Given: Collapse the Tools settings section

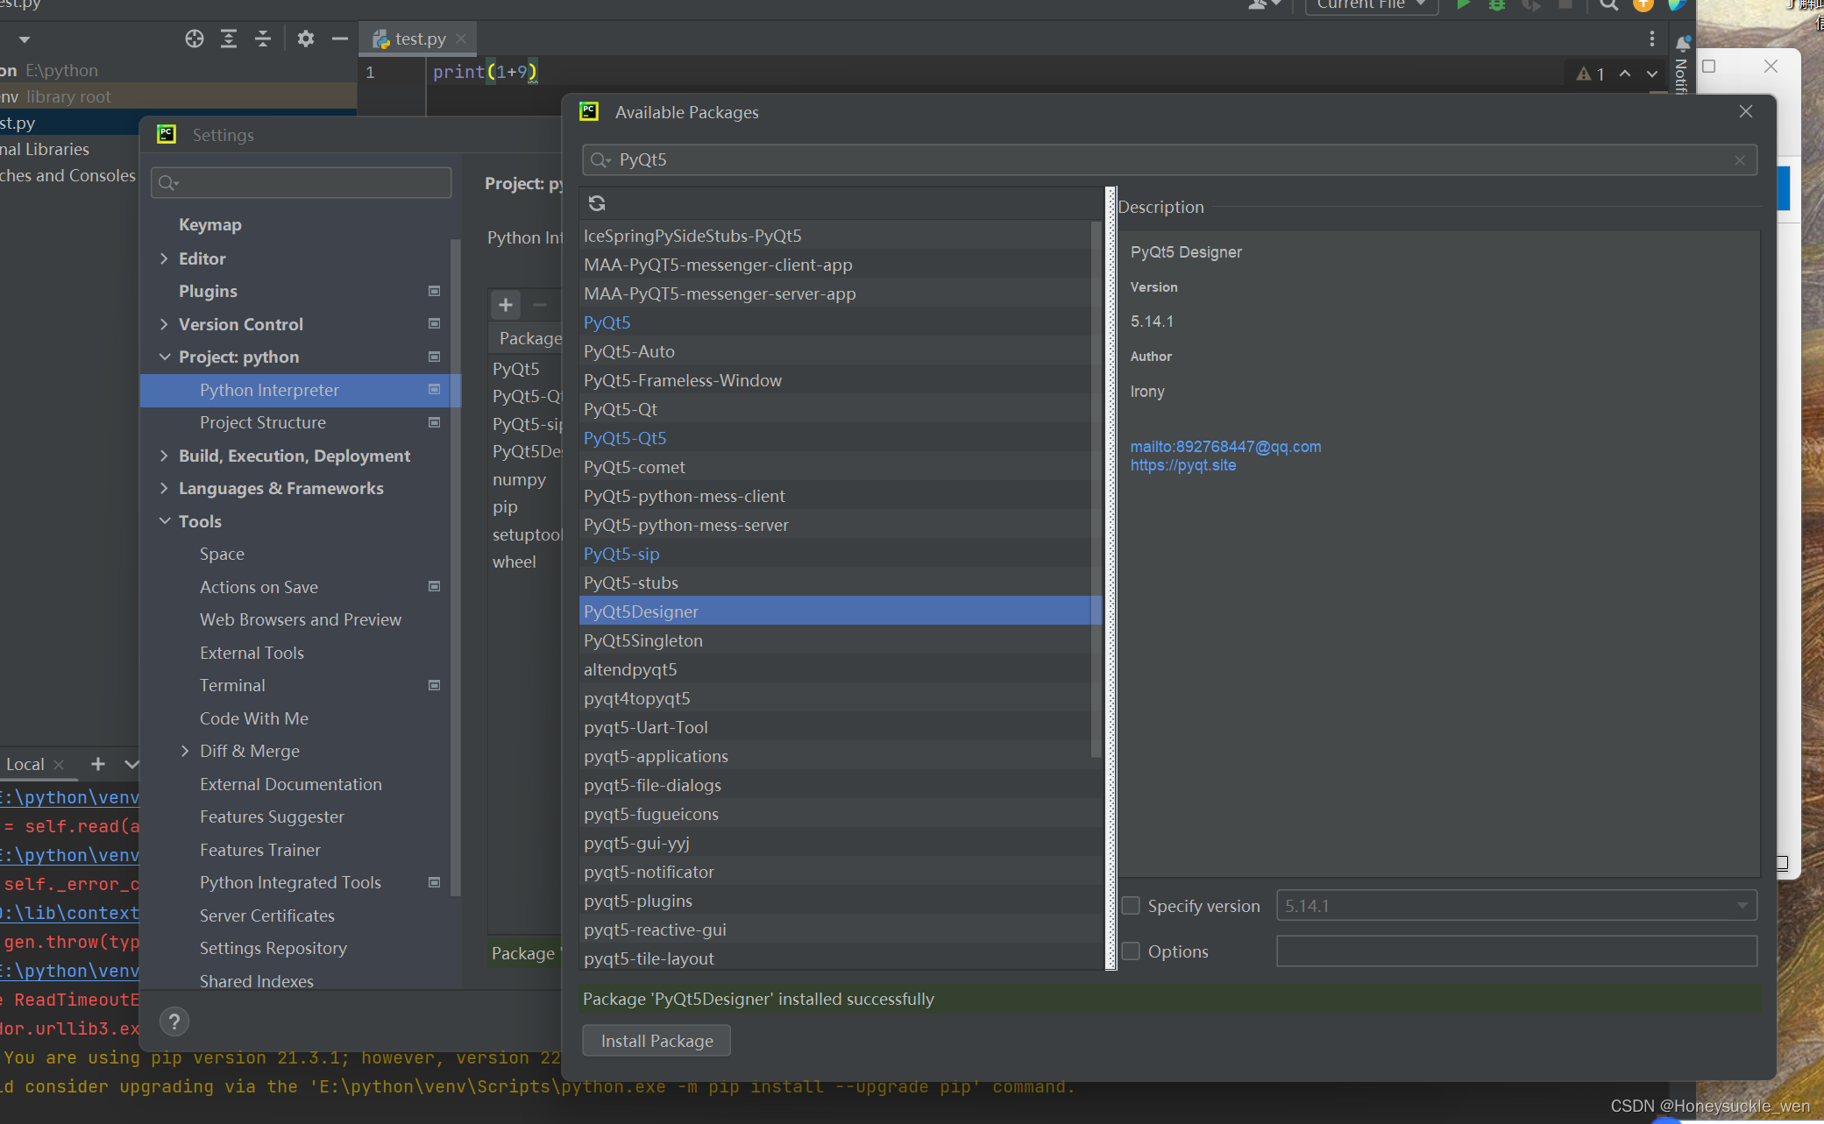Looking at the screenshot, I should tap(164, 521).
